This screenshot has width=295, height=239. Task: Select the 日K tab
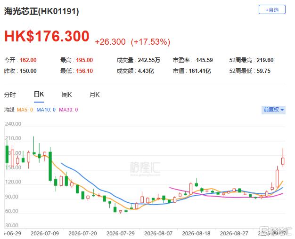coord(39,94)
